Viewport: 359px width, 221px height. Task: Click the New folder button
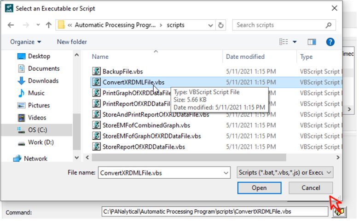[72, 42]
